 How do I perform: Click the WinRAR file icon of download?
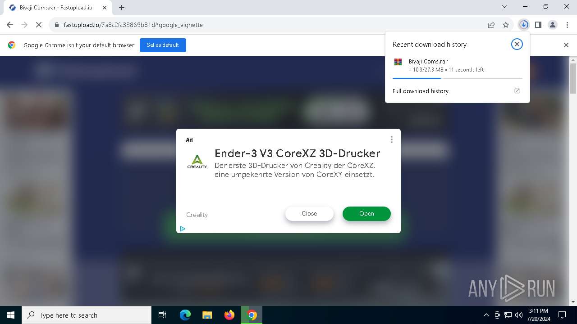coord(398,62)
